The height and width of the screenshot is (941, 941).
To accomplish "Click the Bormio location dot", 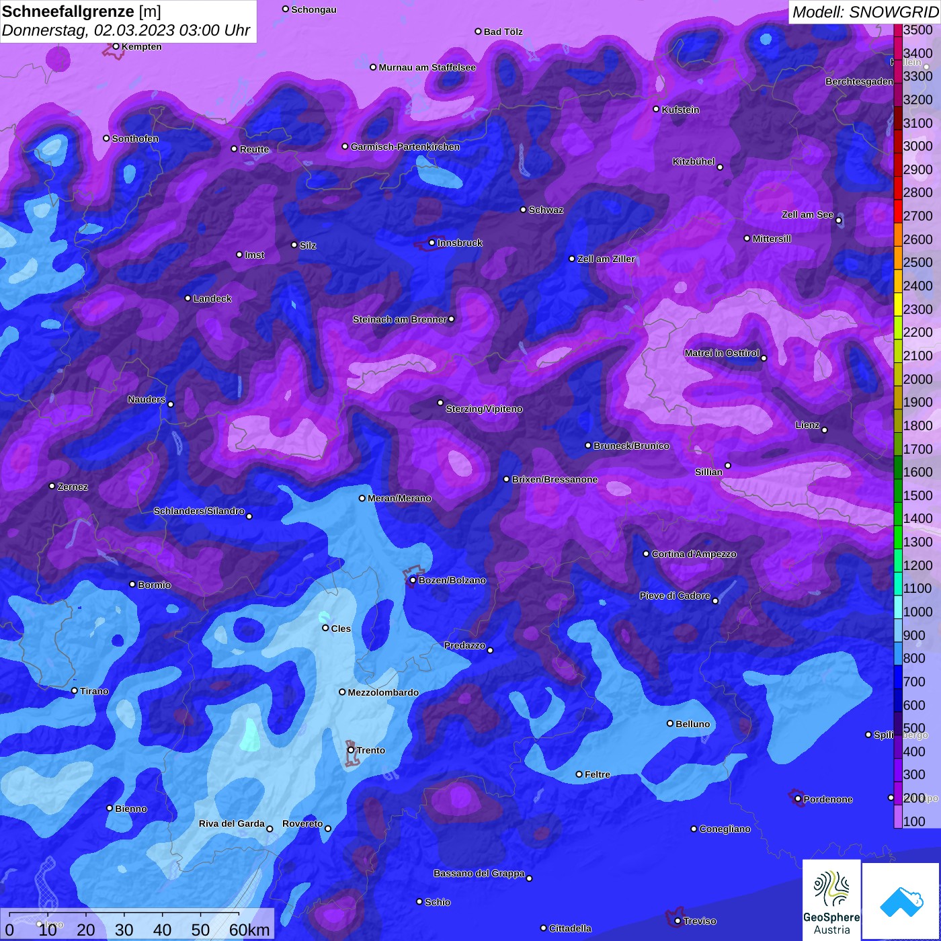I will 132,584.
